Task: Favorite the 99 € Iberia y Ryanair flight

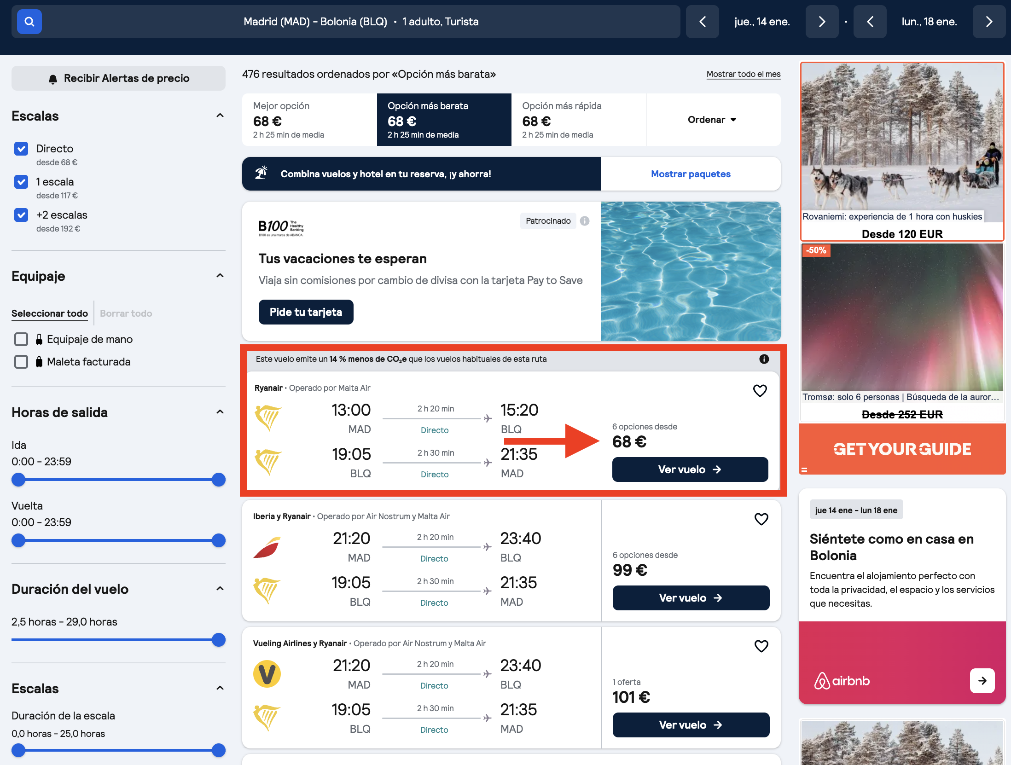Action: [761, 519]
